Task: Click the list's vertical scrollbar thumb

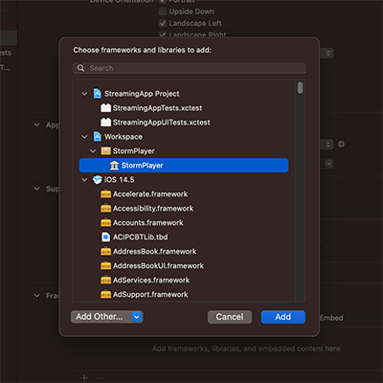Action: (300, 88)
